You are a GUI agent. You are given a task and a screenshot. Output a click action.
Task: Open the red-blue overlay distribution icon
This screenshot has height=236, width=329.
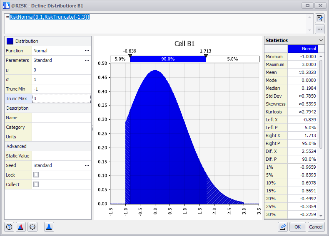click(20, 227)
